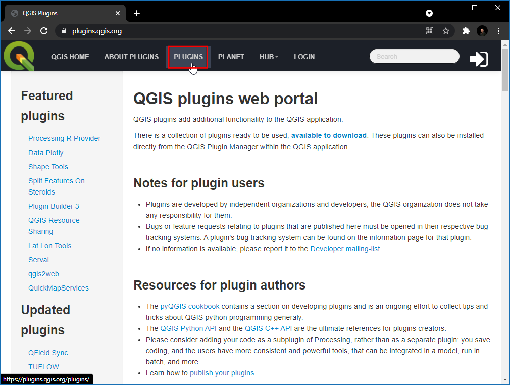Click the QR code icon in address bar
510x385 pixels.
click(x=430, y=31)
